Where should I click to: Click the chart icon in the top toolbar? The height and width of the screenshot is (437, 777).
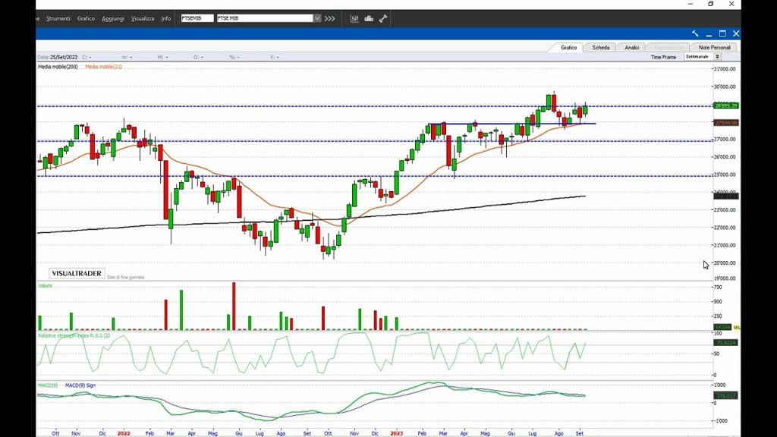pyautogui.click(x=354, y=18)
